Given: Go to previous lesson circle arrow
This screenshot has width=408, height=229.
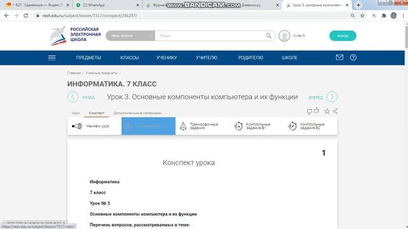Looking at the screenshot, I should coord(73,97).
